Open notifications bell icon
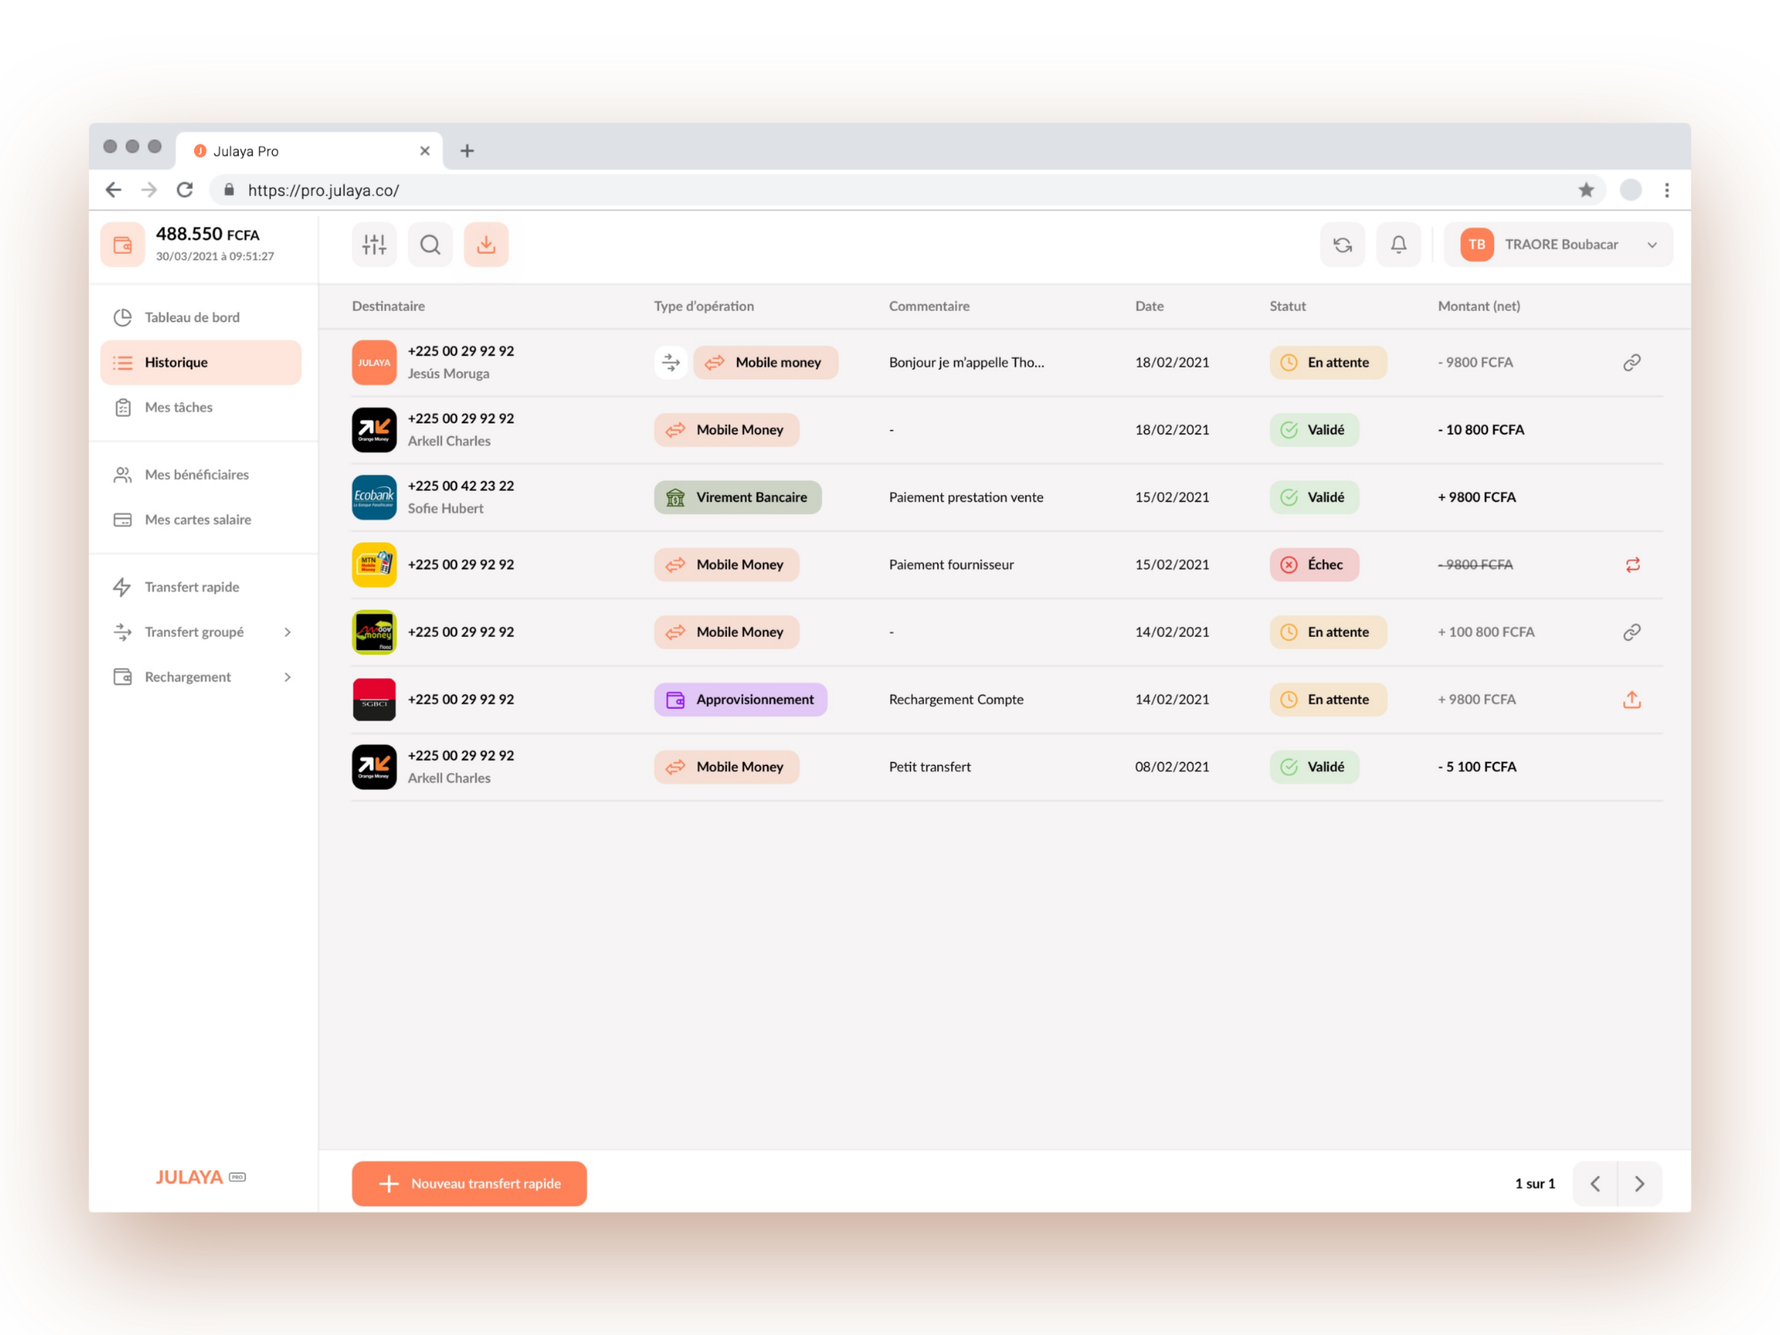This screenshot has height=1335, width=1780. pos(1398,245)
